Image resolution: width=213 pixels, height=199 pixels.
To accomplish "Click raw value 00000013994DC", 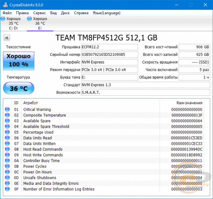I will pos(187,149).
